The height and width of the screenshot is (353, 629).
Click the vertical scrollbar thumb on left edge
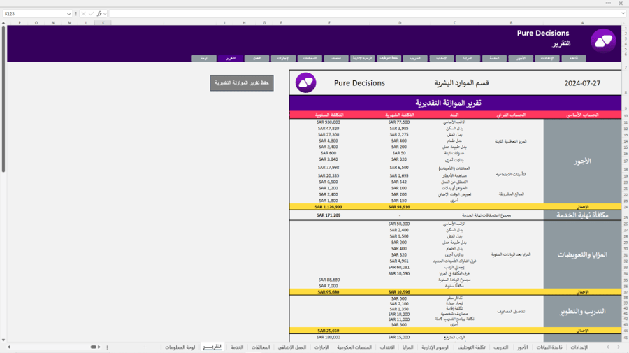tap(3, 99)
